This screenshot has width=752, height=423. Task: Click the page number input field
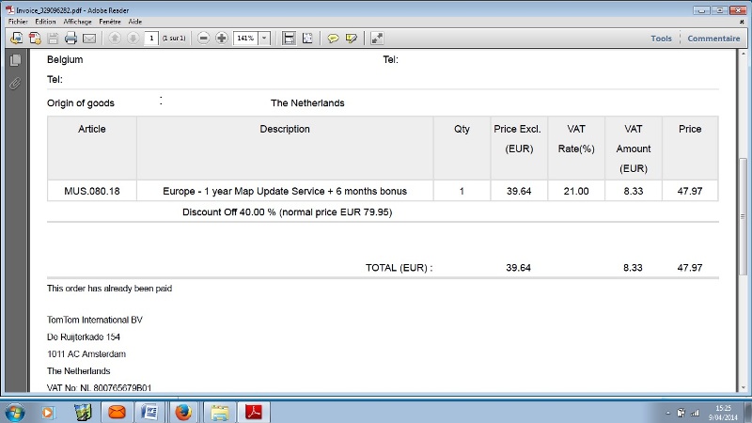pyautogui.click(x=151, y=39)
